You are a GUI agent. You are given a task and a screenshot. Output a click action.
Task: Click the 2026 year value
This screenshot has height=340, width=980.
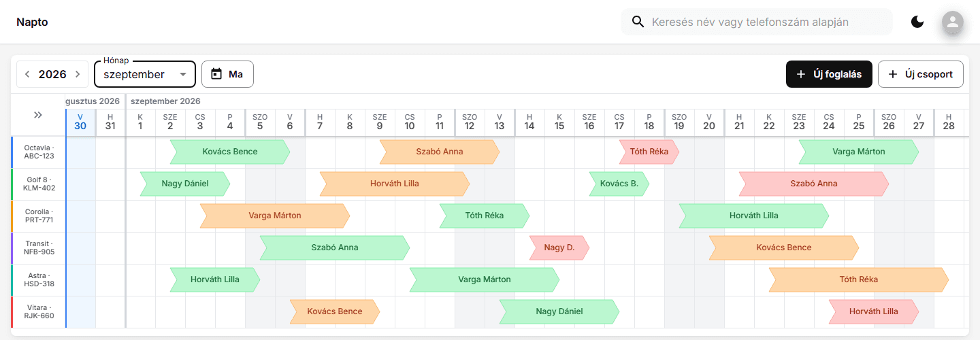[x=52, y=74]
